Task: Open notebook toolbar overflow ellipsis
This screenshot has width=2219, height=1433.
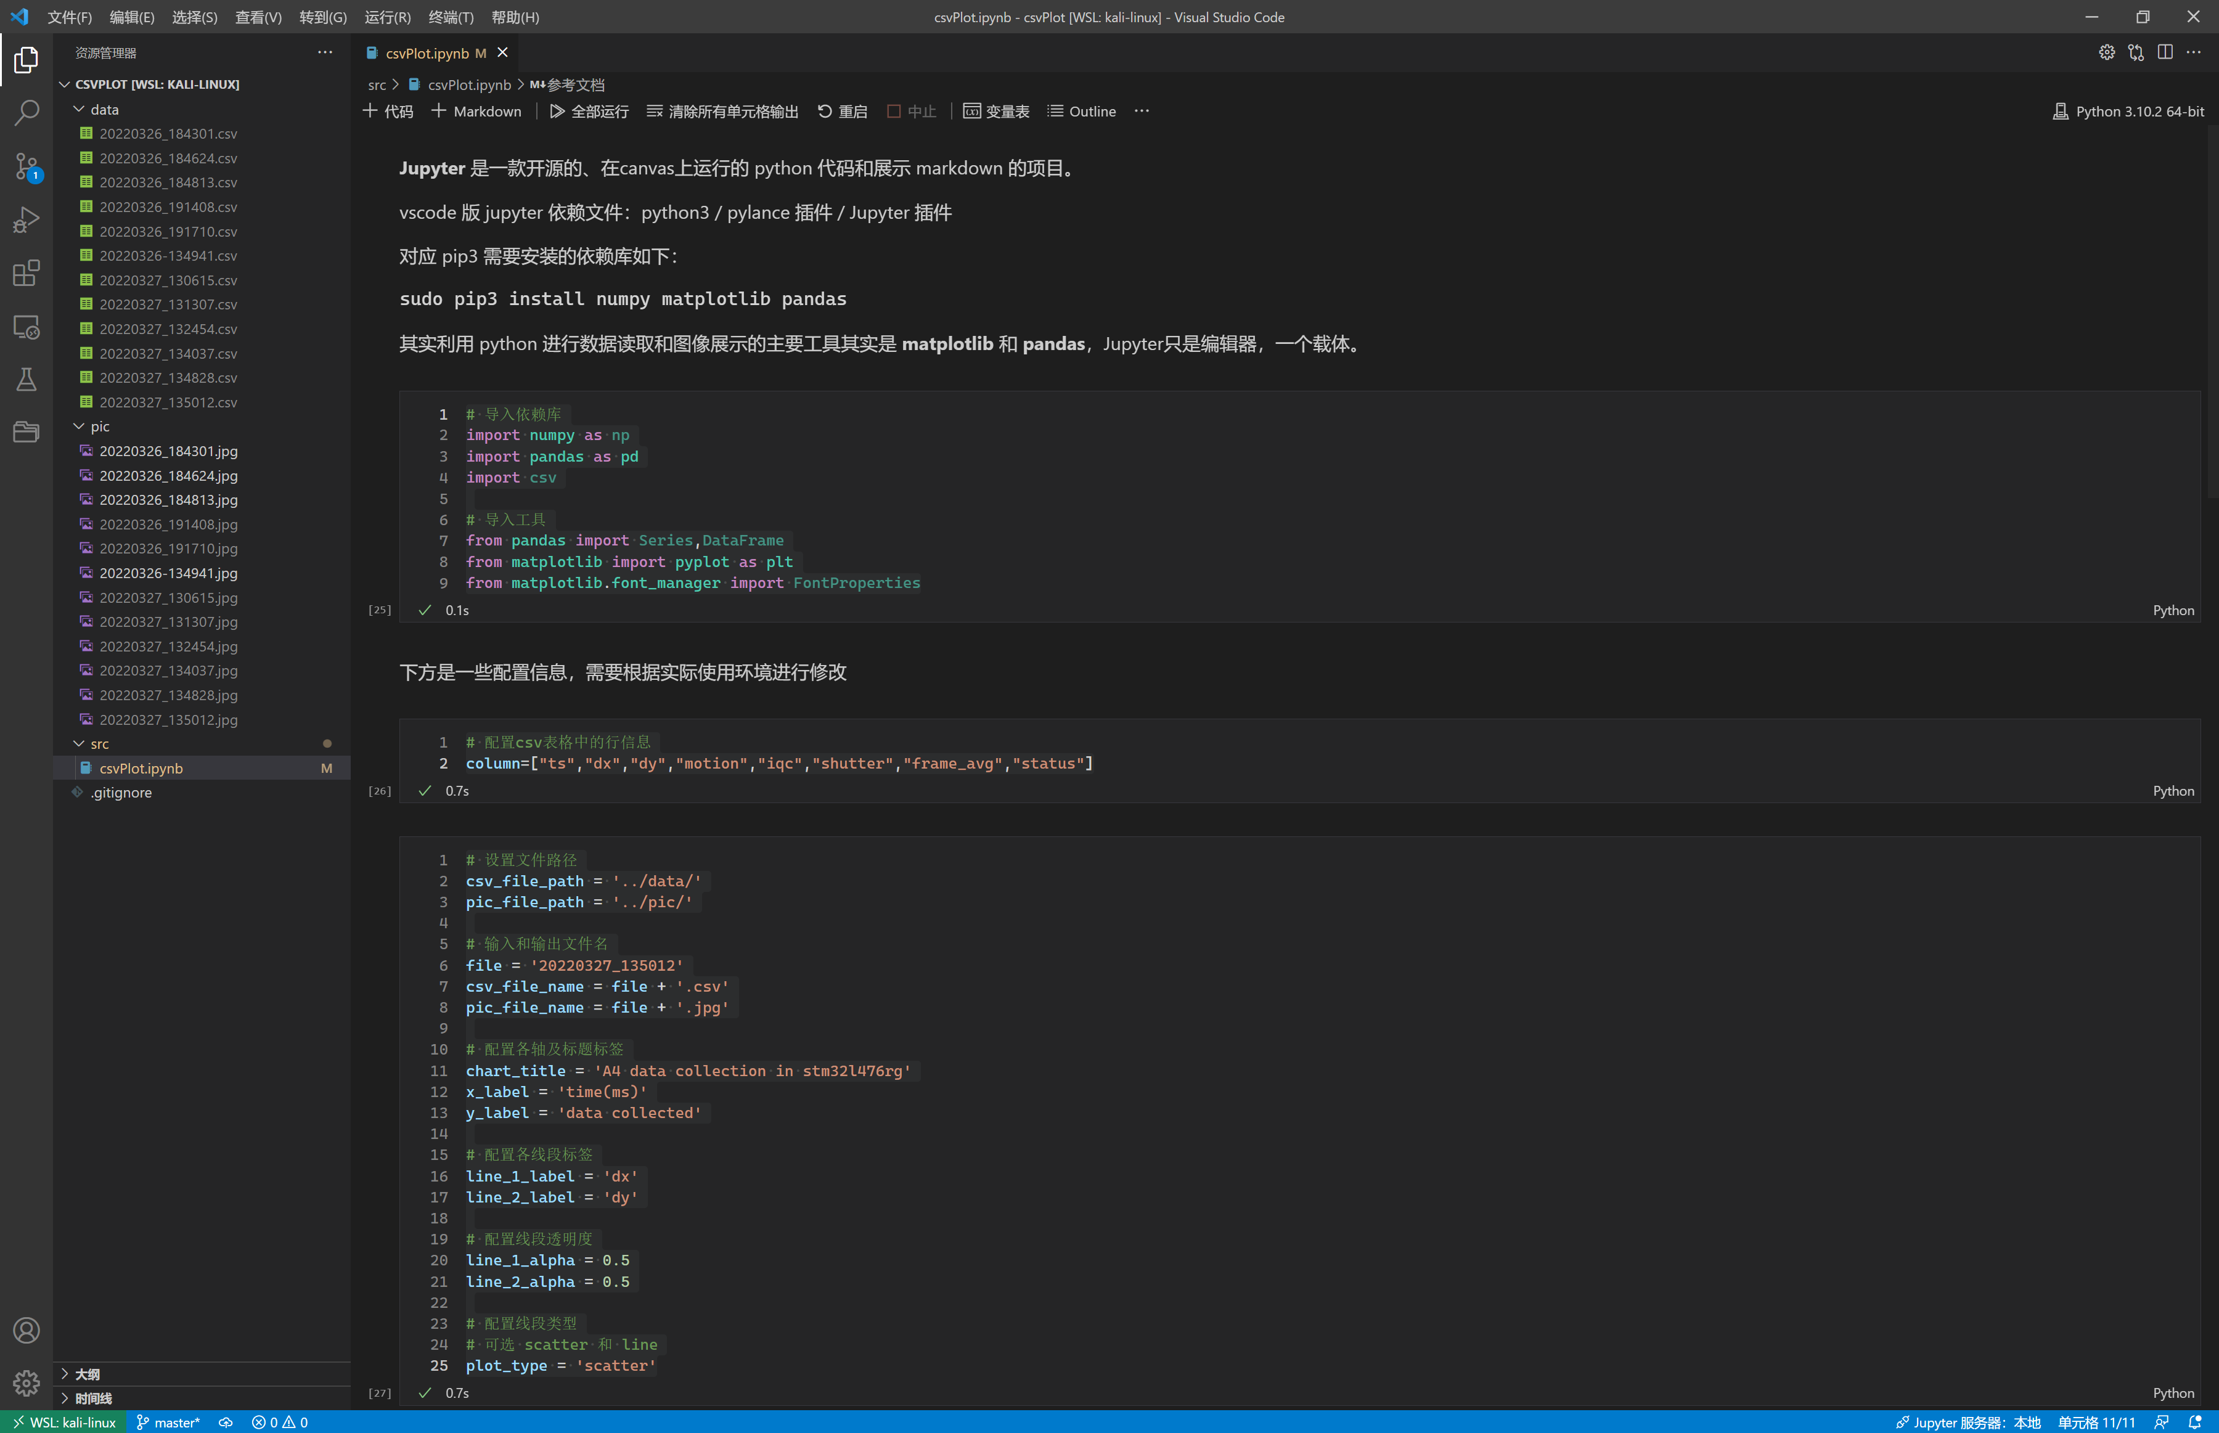Action: pyautogui.click(x=1142, y=112)
